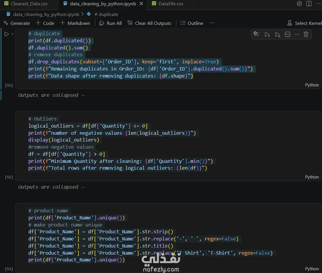
Task: Add a new Code cell
Action: click(x=45, y=23)
